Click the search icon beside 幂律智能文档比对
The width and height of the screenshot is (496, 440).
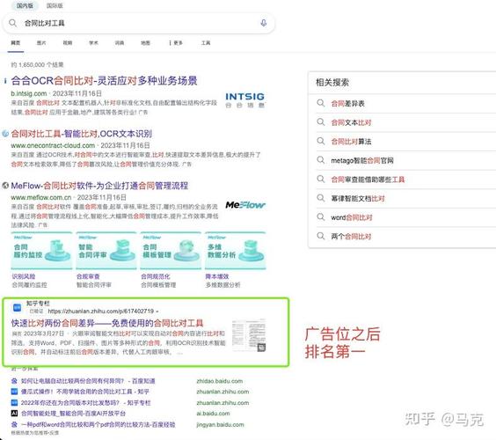321,198
